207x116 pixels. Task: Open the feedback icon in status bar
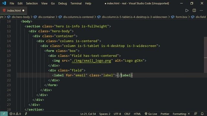pyautogui.click(x=195, y=114)
